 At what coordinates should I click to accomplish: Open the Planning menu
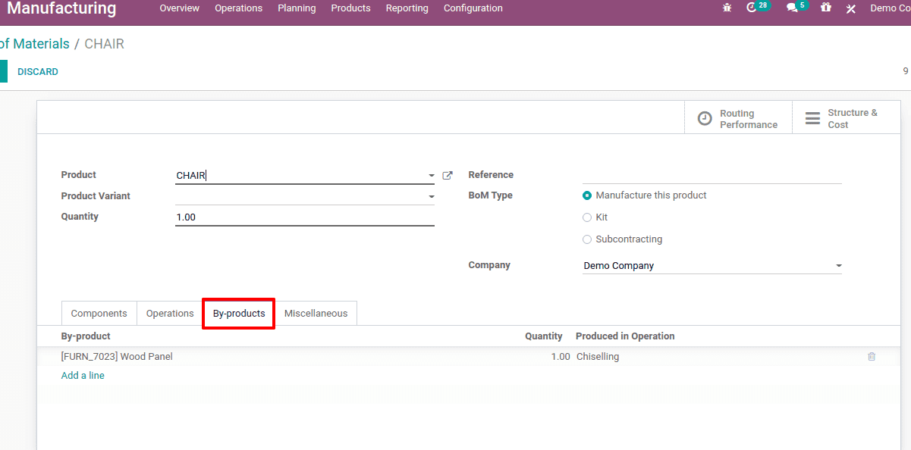tap(297, 8)
